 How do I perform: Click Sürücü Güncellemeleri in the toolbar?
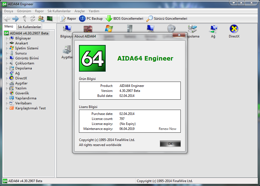(167, 19)
